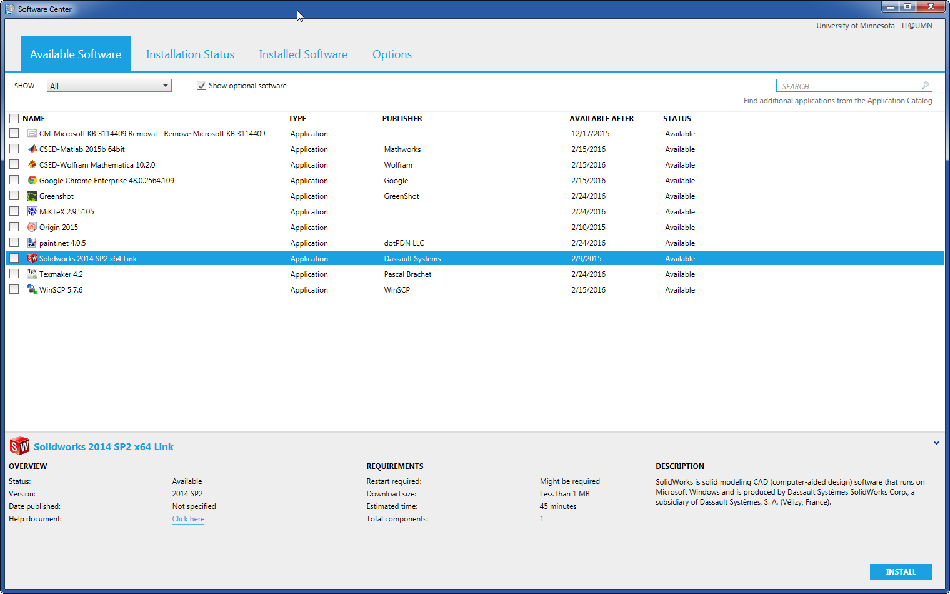
Task: Check the box for Origin 2015
Action: pyautogui.click(x=14, y=227)
